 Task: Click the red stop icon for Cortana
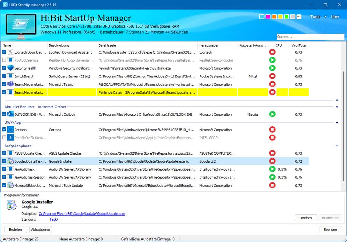click(x=272, y=130)
